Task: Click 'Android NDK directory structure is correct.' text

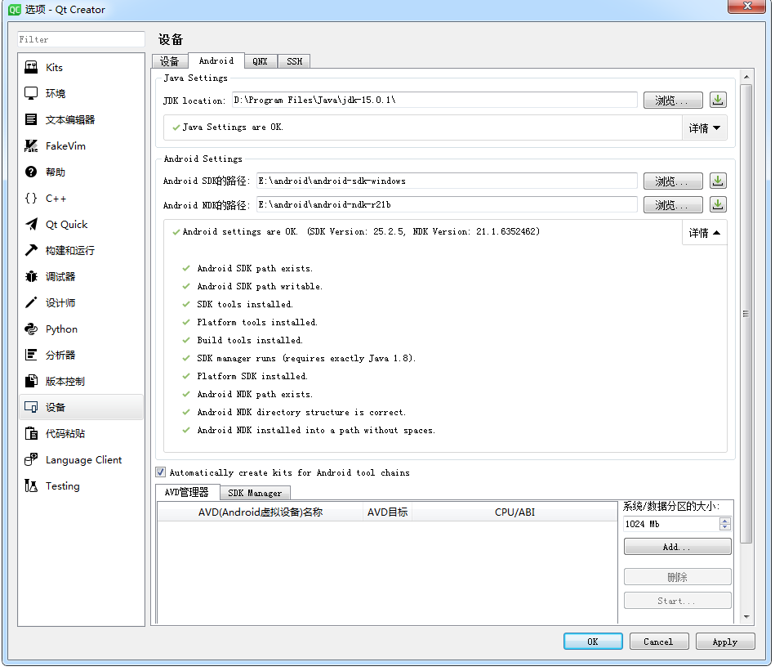Action: tap(301, 412)
